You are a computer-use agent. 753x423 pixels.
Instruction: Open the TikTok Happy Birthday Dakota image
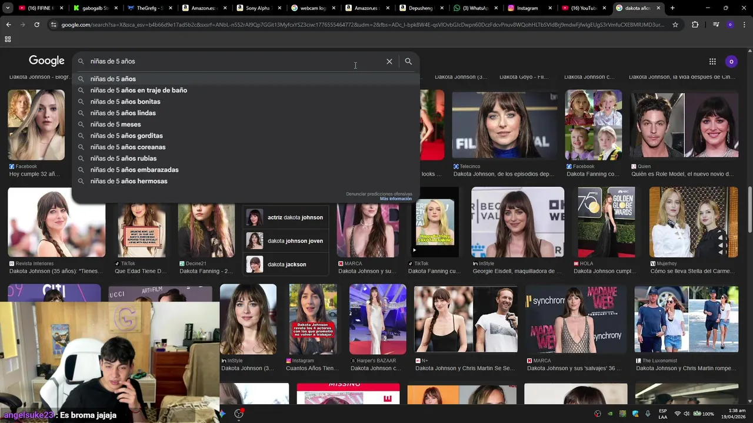pyautogui.click(x=434, y=222)
